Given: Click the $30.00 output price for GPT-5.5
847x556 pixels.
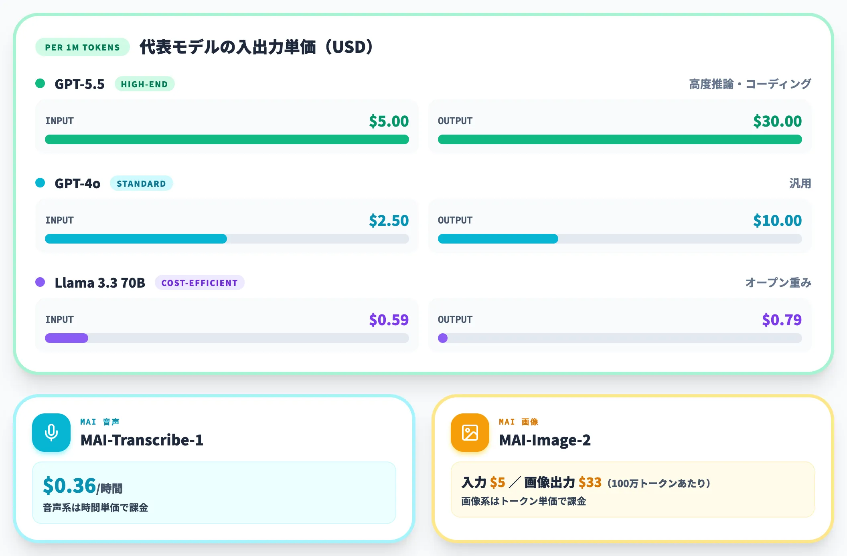Looking at the screenshot, I should pos(777,121).
